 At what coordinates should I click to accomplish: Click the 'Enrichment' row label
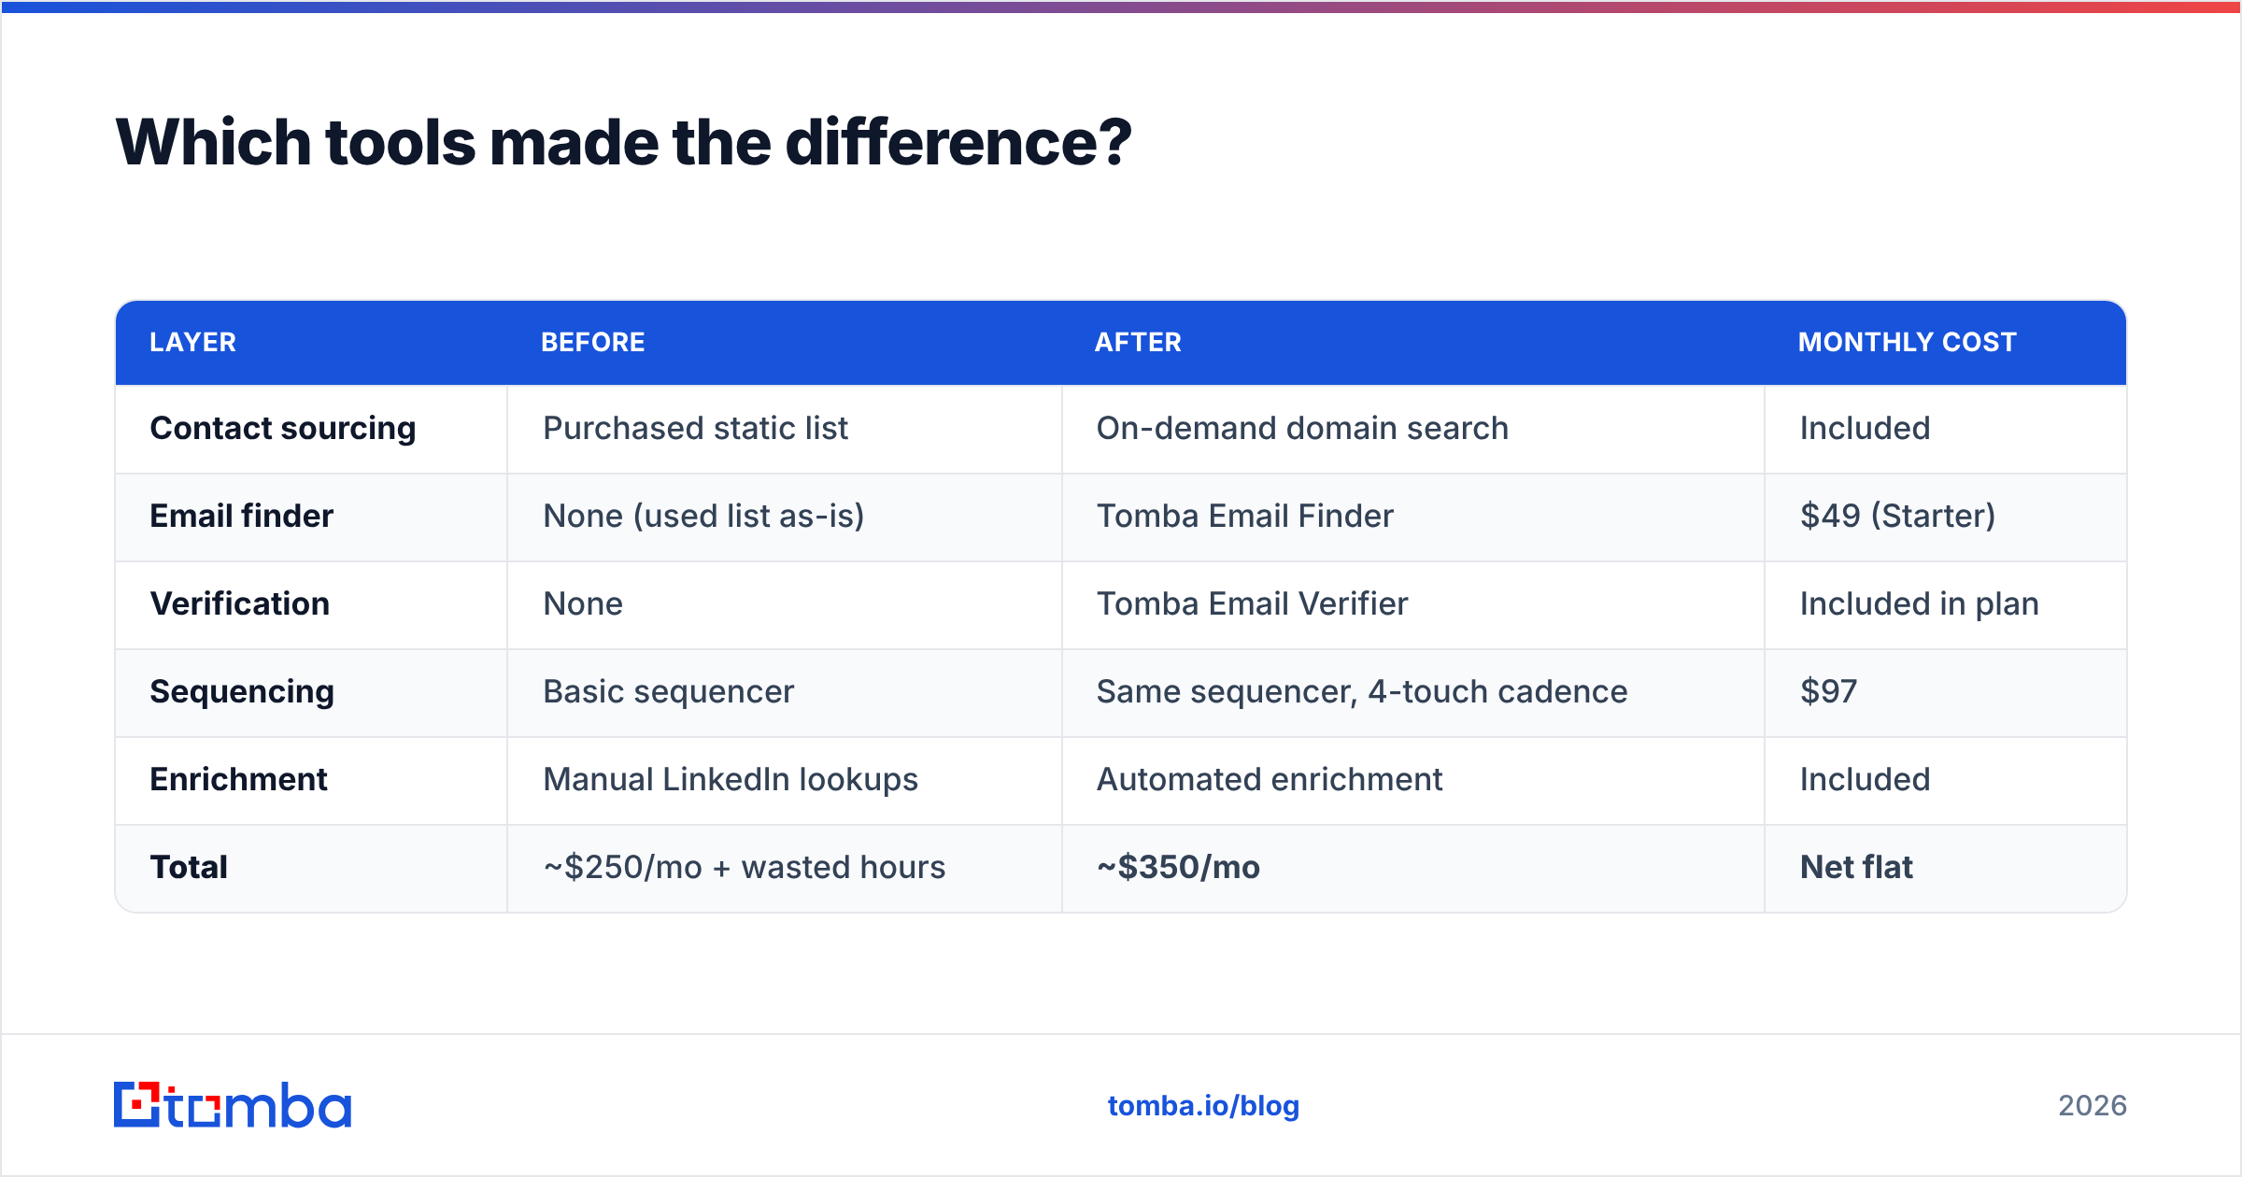point(238,779)
